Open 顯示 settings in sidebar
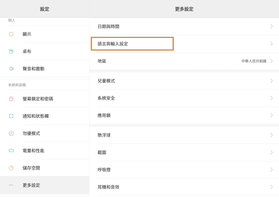 coord(45,34)
